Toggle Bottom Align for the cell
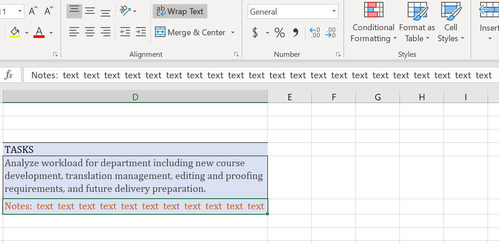Image resolution: width=499 pixels, height=244 pixels. coord(105,11)
